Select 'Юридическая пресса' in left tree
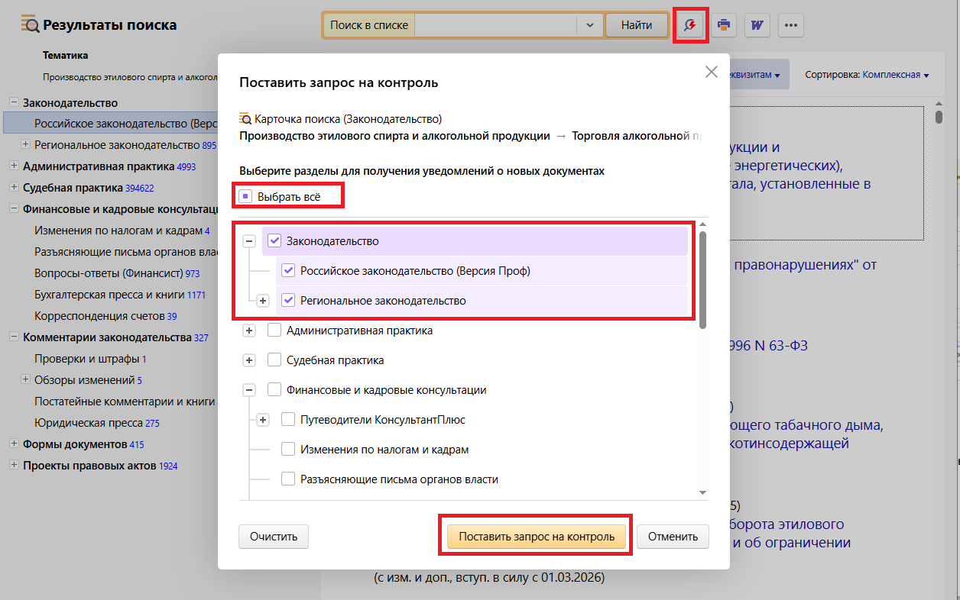Viewport: 960px width, 600px height. 89,423
